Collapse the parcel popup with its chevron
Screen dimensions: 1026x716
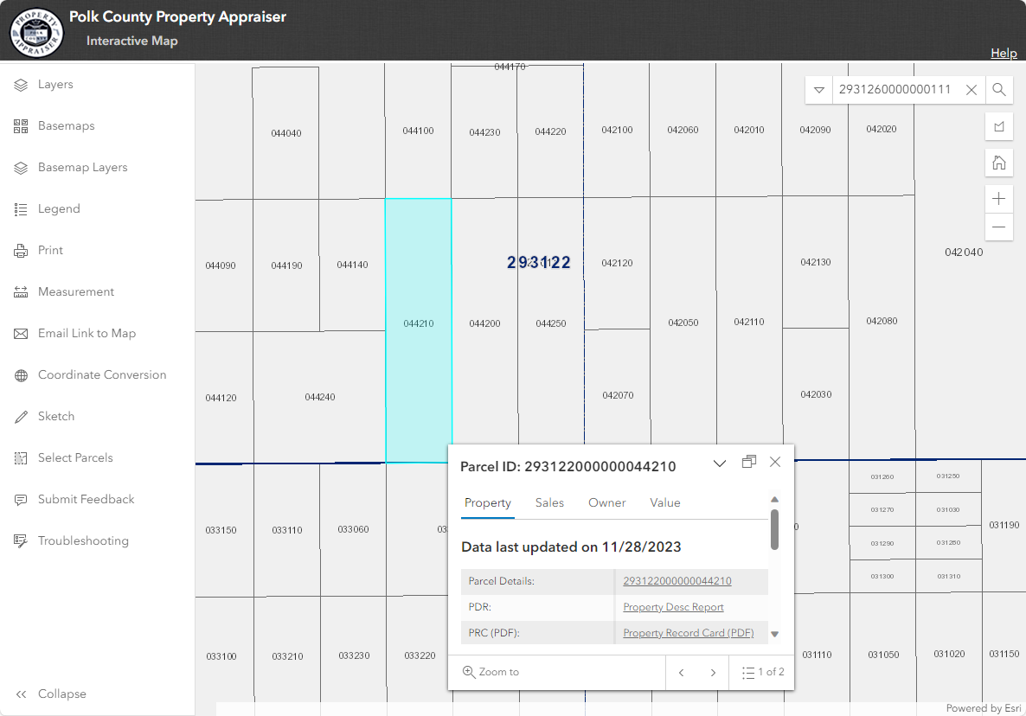pos(719,463)
